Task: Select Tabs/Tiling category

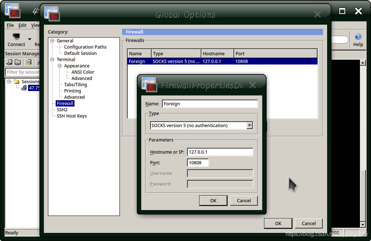Action: coord(76,85)
